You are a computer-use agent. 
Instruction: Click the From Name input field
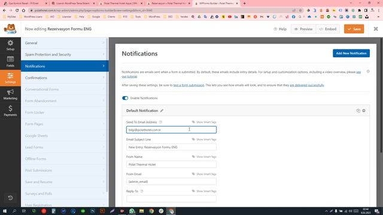tap(171, 165)
